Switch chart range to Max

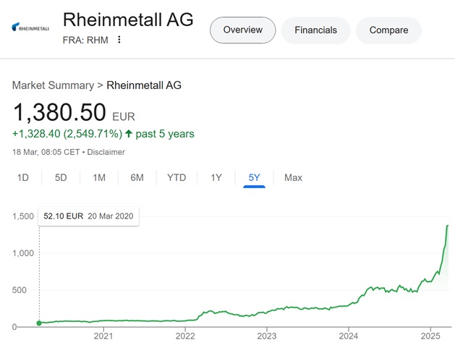point(293,177)
